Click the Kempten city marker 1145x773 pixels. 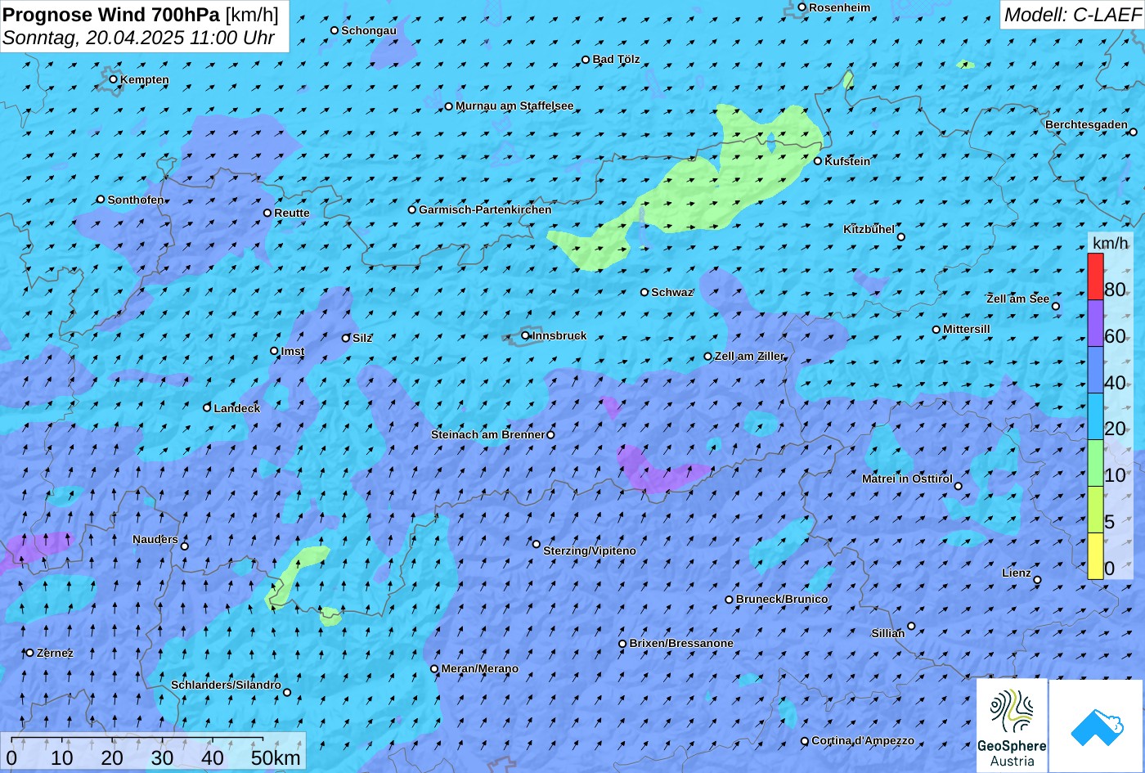point(113,79)
